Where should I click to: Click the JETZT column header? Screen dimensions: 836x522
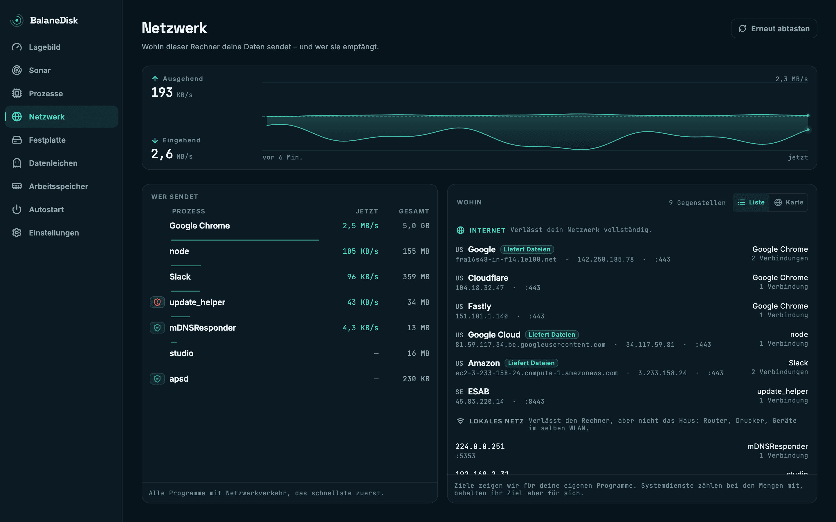click(x=367, y=211)
